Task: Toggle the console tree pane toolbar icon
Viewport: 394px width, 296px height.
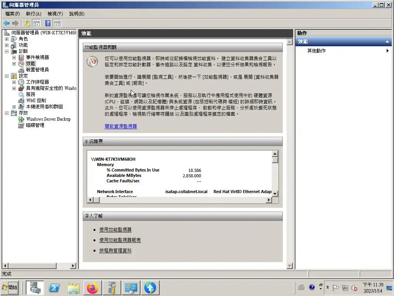Action: [x=37, y=24]
